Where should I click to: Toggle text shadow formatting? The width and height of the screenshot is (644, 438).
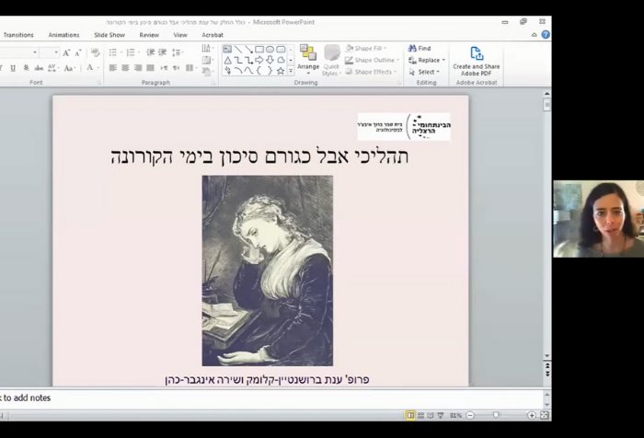click(x=26, y=68)
